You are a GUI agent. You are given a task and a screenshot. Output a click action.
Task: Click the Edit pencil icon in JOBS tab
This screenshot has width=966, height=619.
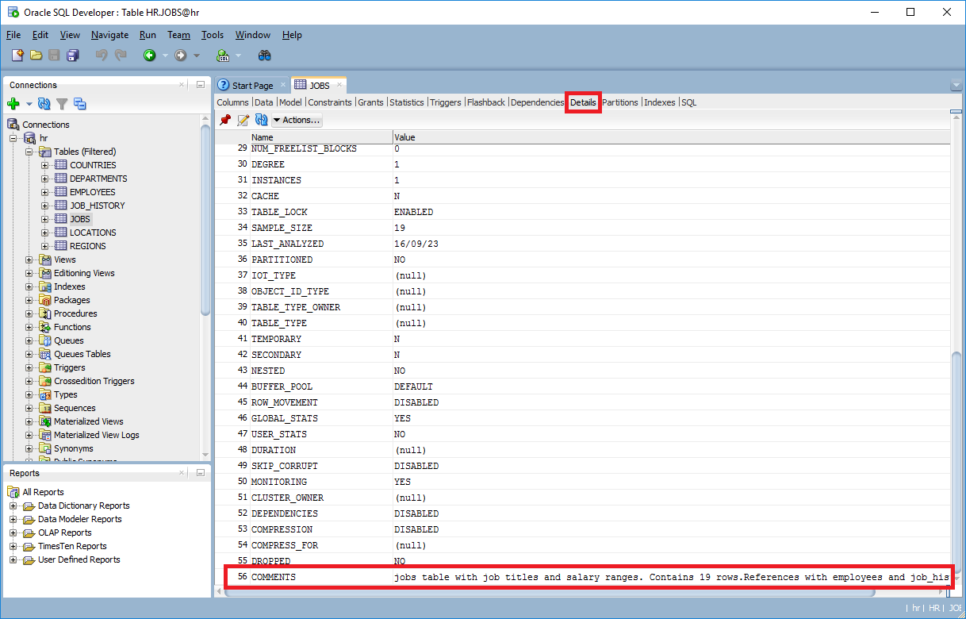click(x=243, y=120)
